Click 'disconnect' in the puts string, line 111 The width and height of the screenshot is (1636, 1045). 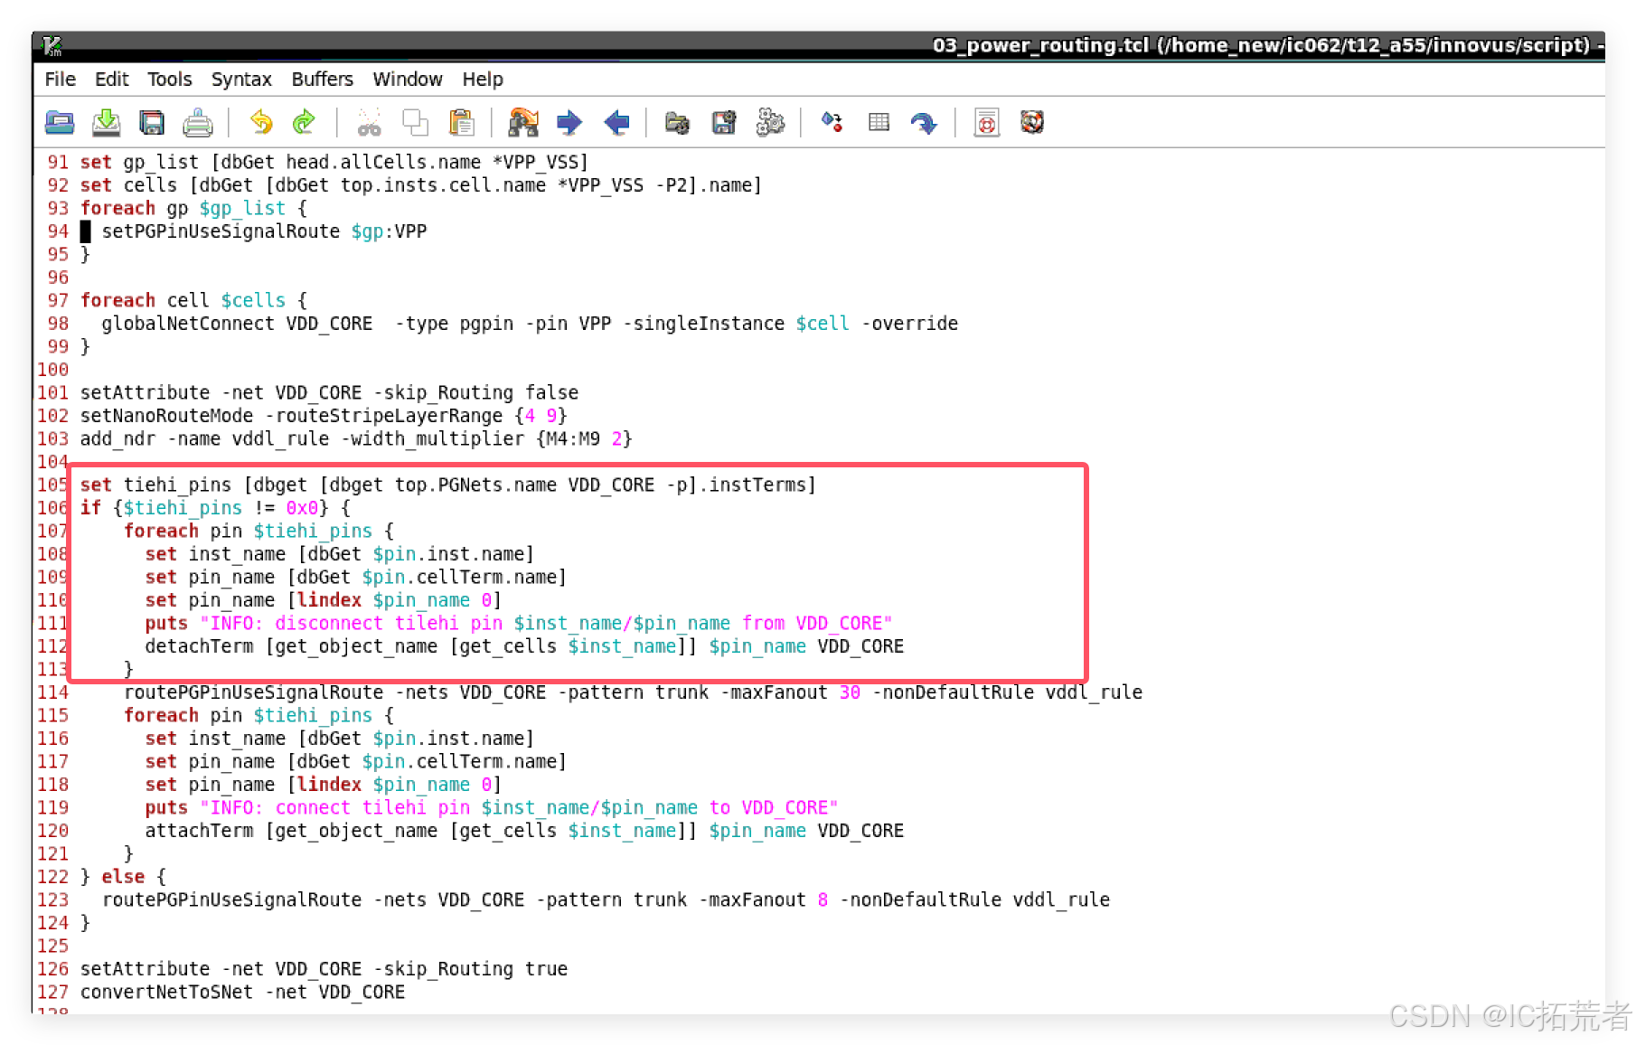[329, 623]
